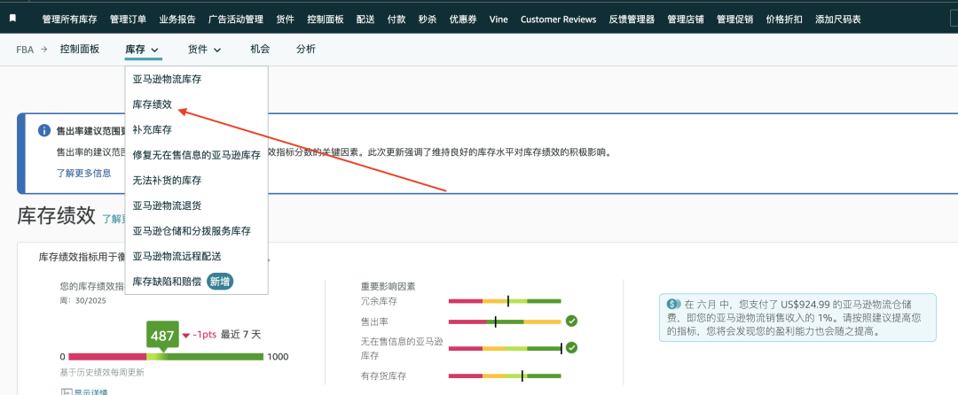Click the 重要影响因素 heading
958x395 pixels.
[389, 286]
